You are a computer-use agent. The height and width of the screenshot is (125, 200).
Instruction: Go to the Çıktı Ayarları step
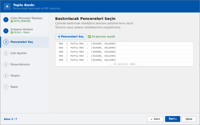pos(25,53)
